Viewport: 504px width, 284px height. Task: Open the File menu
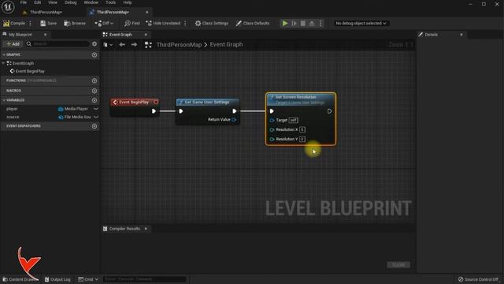(x=24, y=2)
